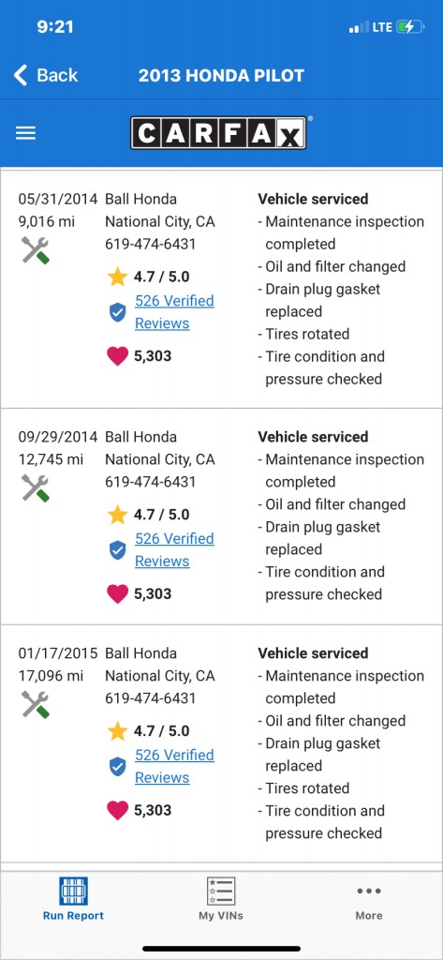Open 526 Verified Reviews link in first record
Image resolution: width=443 pixels, height=960 pixels.
coord(174,312)
